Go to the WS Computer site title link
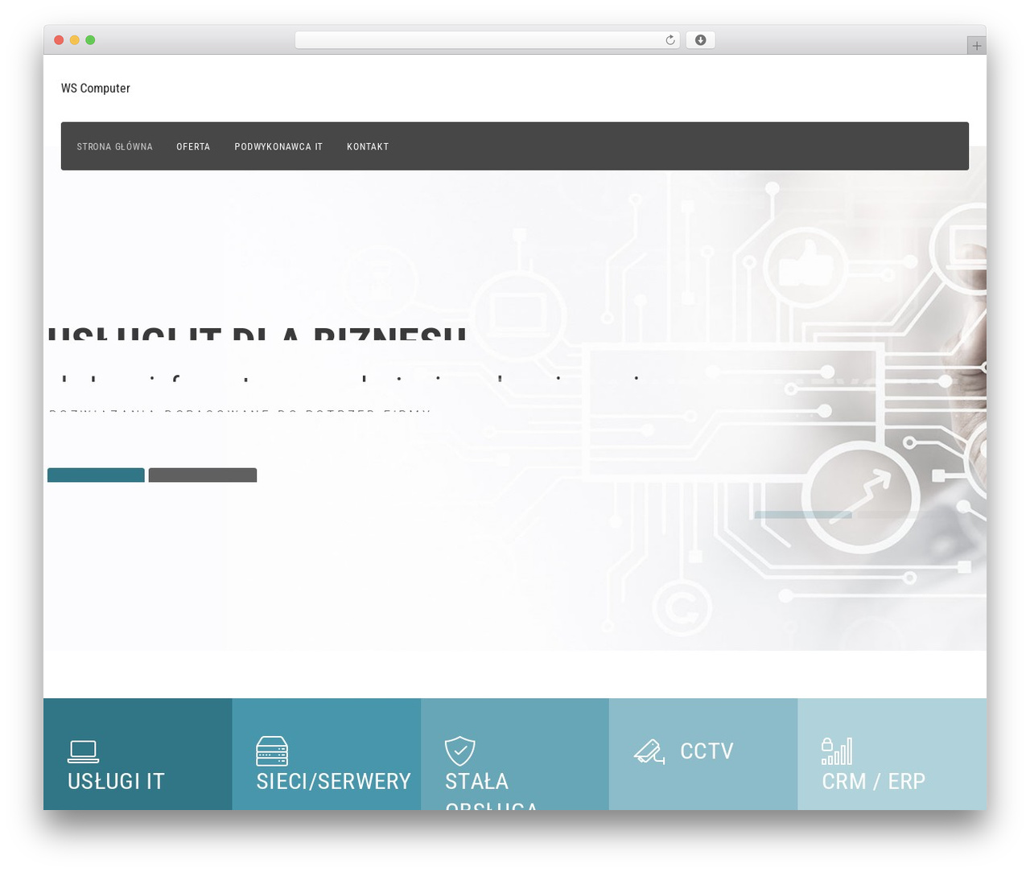 coord(96,88)
